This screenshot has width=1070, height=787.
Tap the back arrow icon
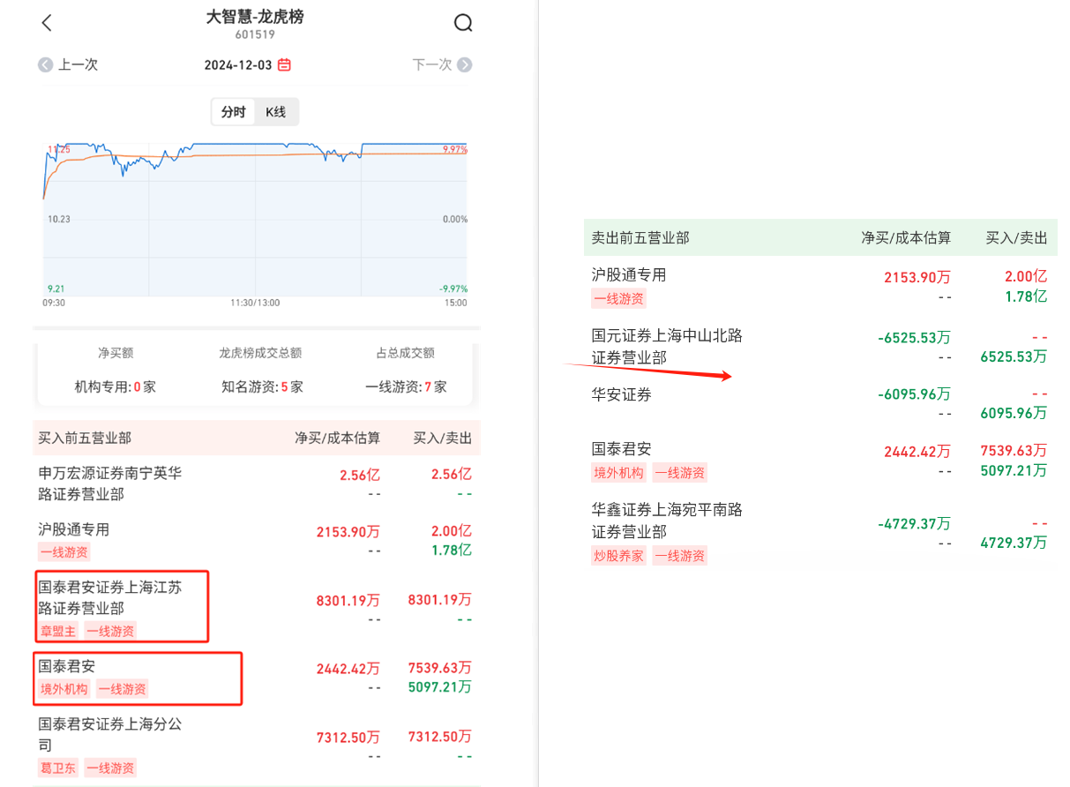pos(48,24)
